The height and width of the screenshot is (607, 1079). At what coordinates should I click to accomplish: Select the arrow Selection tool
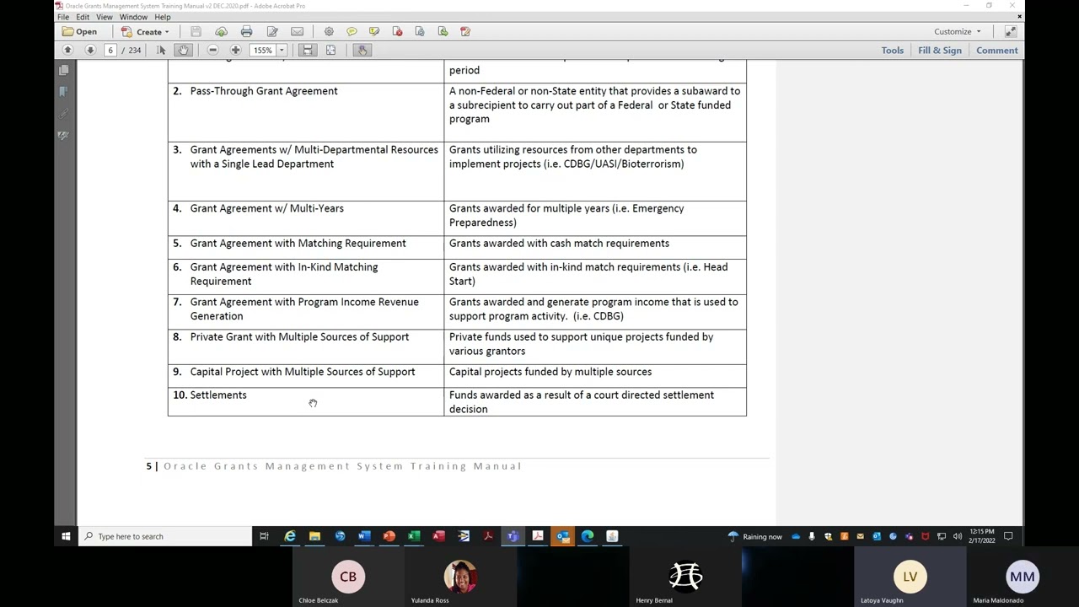click(161, 50)
